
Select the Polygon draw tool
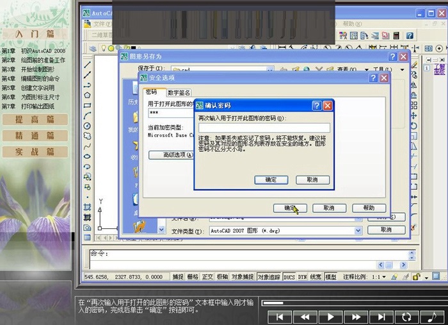click(87, 95)
